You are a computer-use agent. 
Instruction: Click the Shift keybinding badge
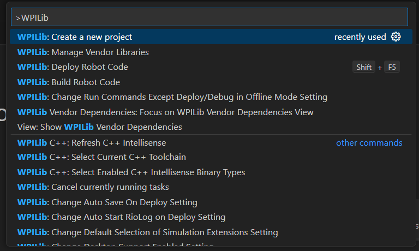(364, 68)
